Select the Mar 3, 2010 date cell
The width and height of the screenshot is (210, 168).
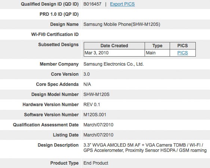(96, 53)
